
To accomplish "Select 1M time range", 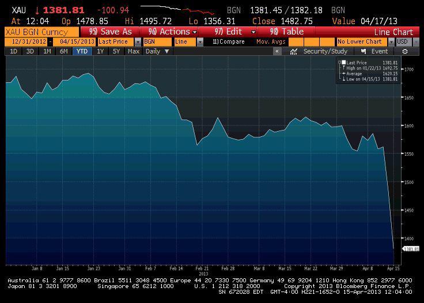I will 47,51.
